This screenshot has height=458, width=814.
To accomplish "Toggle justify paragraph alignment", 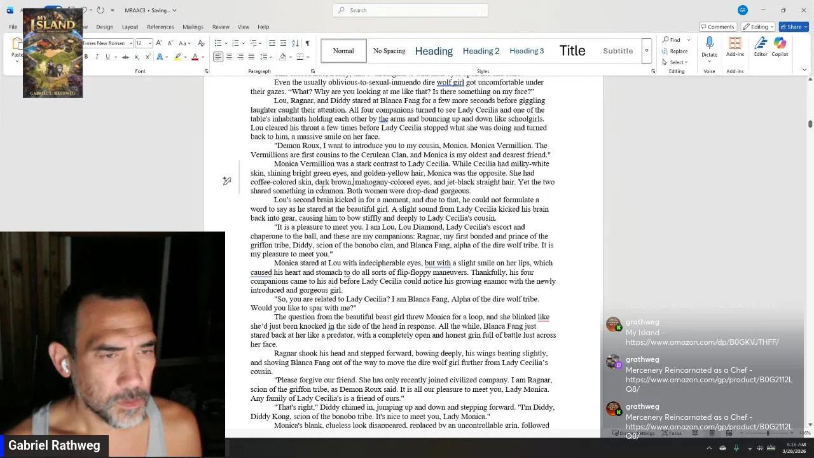I will coord(251,57).
